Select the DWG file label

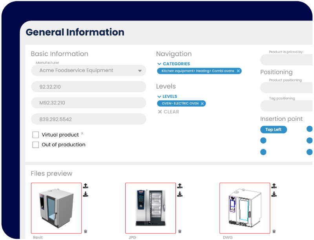[228, 237]
